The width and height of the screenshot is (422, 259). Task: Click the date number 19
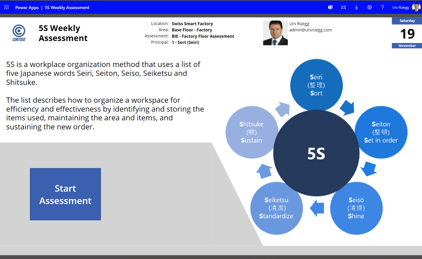[407, 34]
